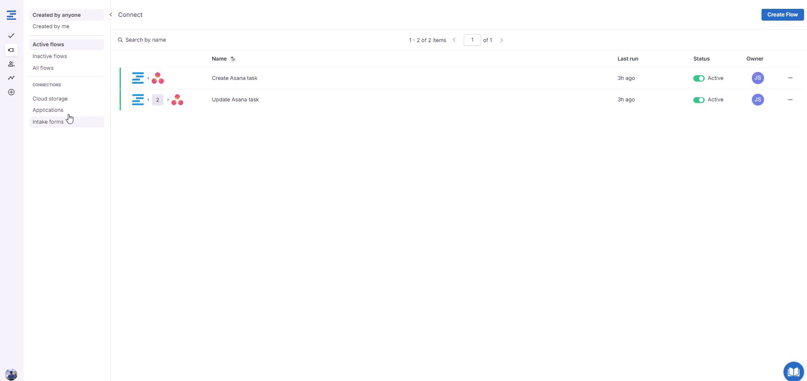Viewport: 807px width, 381px height.
Task: Sort flows by Name column arrow
Action: 233,59
